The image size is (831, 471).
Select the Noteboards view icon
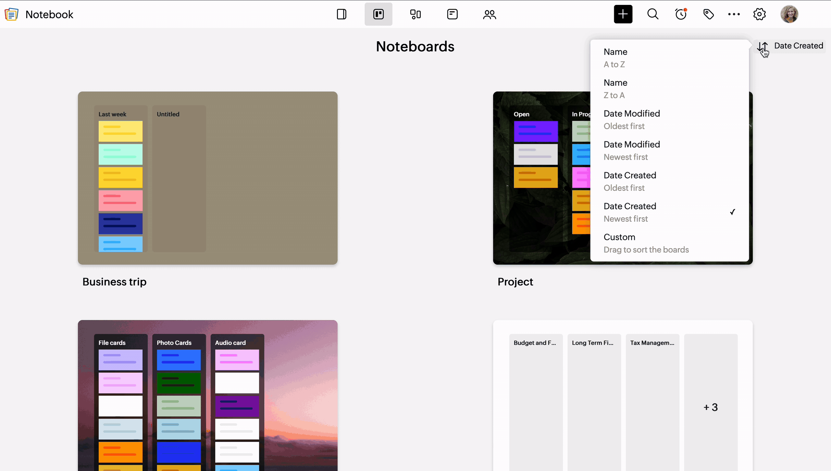(378, 14)
